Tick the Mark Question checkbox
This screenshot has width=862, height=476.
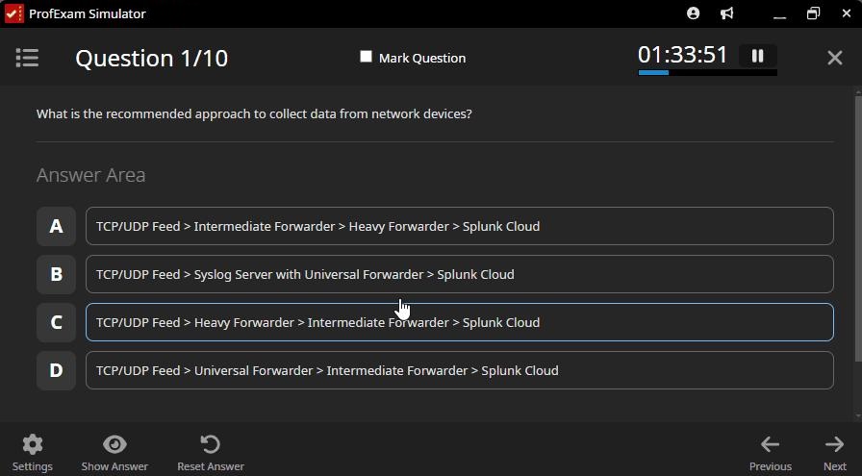click(366, 57)
